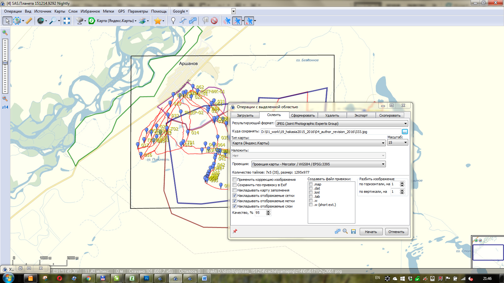This screenshot has width=504, height=283.
Task: Expand the 'Масштаб' 15 dropdown
Action: tap(398, 143)
